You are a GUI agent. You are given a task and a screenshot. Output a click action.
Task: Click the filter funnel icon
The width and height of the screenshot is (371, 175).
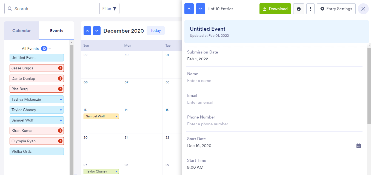(115, 9)
